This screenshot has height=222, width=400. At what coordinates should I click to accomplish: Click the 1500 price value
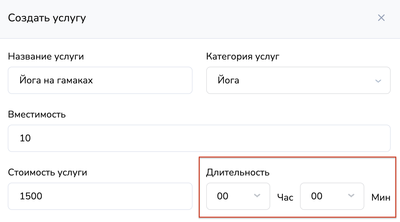31,196
